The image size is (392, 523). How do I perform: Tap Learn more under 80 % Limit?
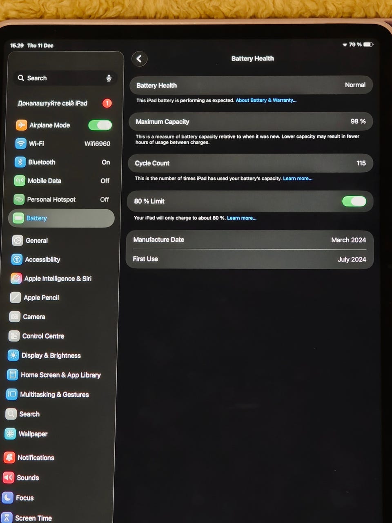coord(242,218)
